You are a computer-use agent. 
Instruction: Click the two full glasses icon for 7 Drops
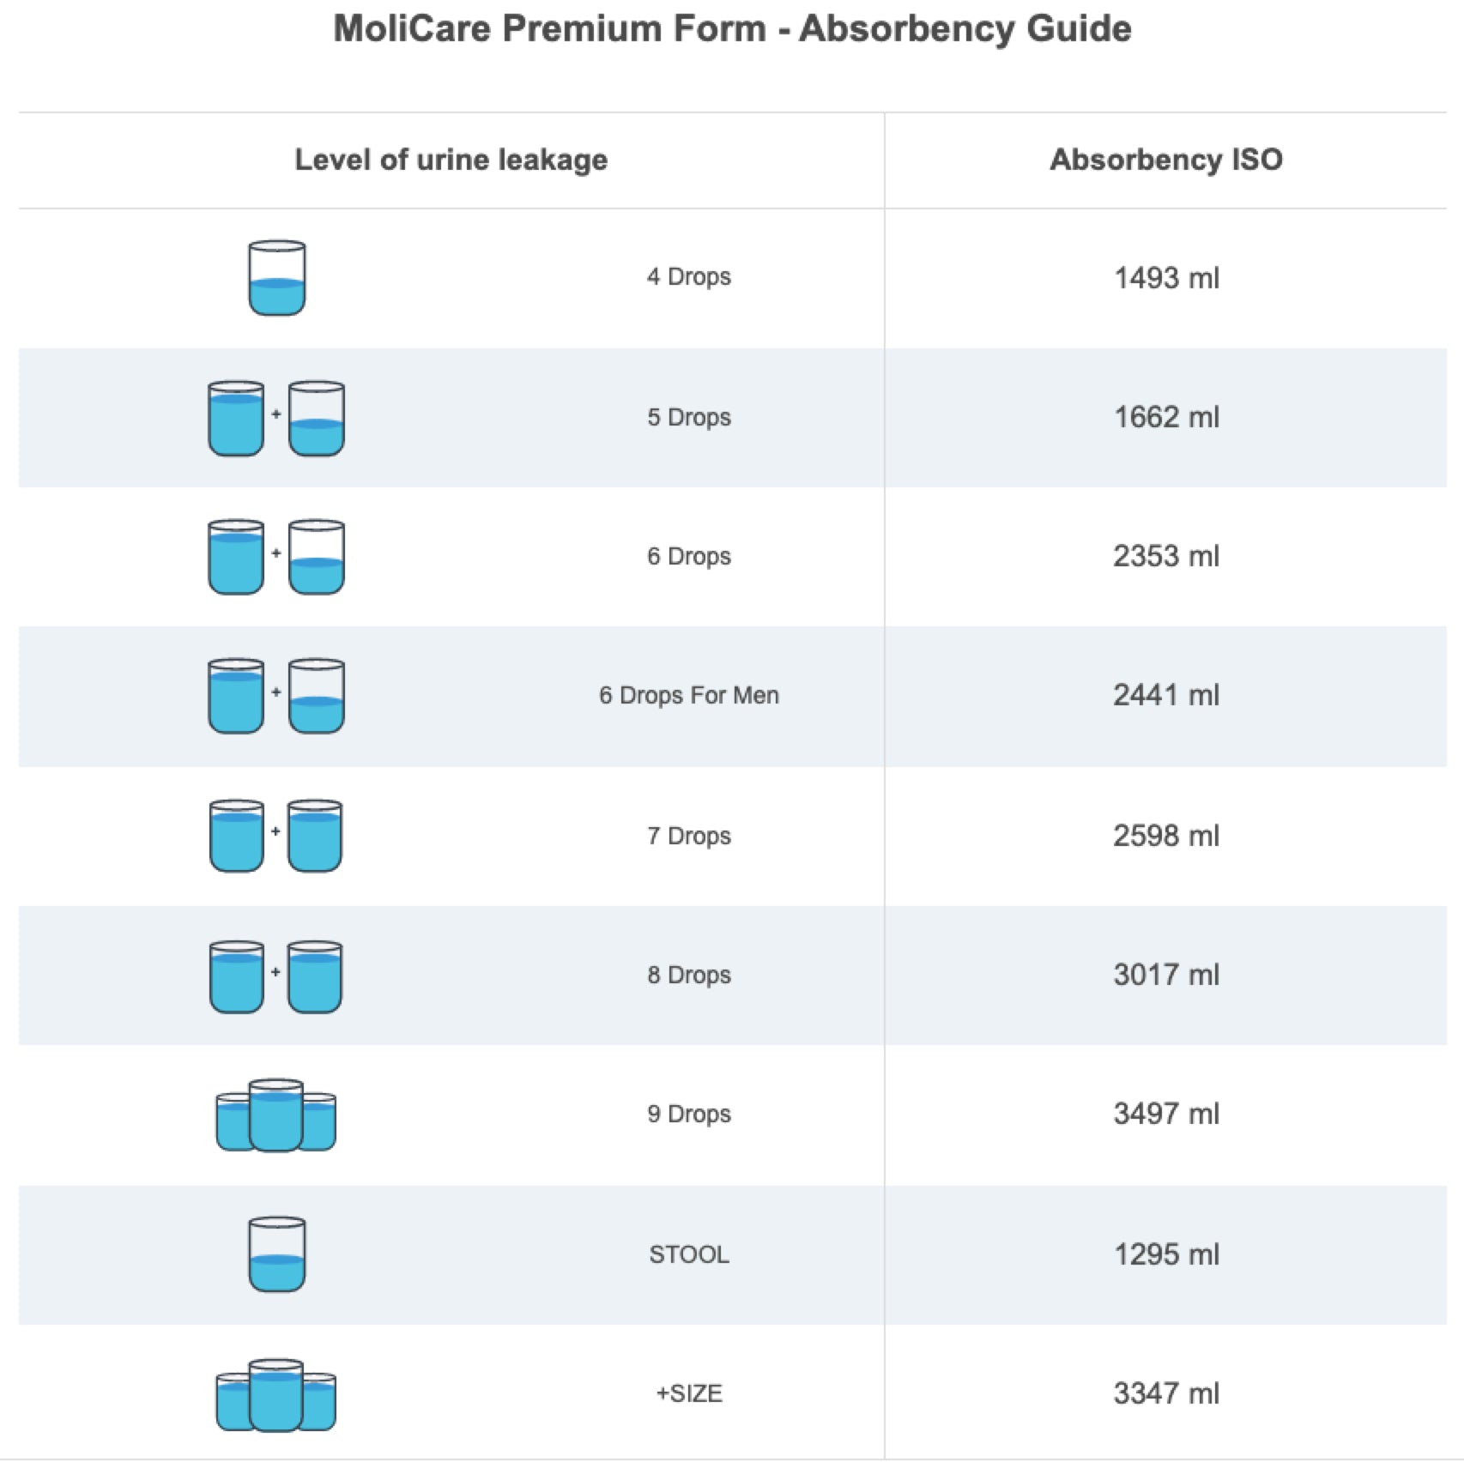coord(276,836)
